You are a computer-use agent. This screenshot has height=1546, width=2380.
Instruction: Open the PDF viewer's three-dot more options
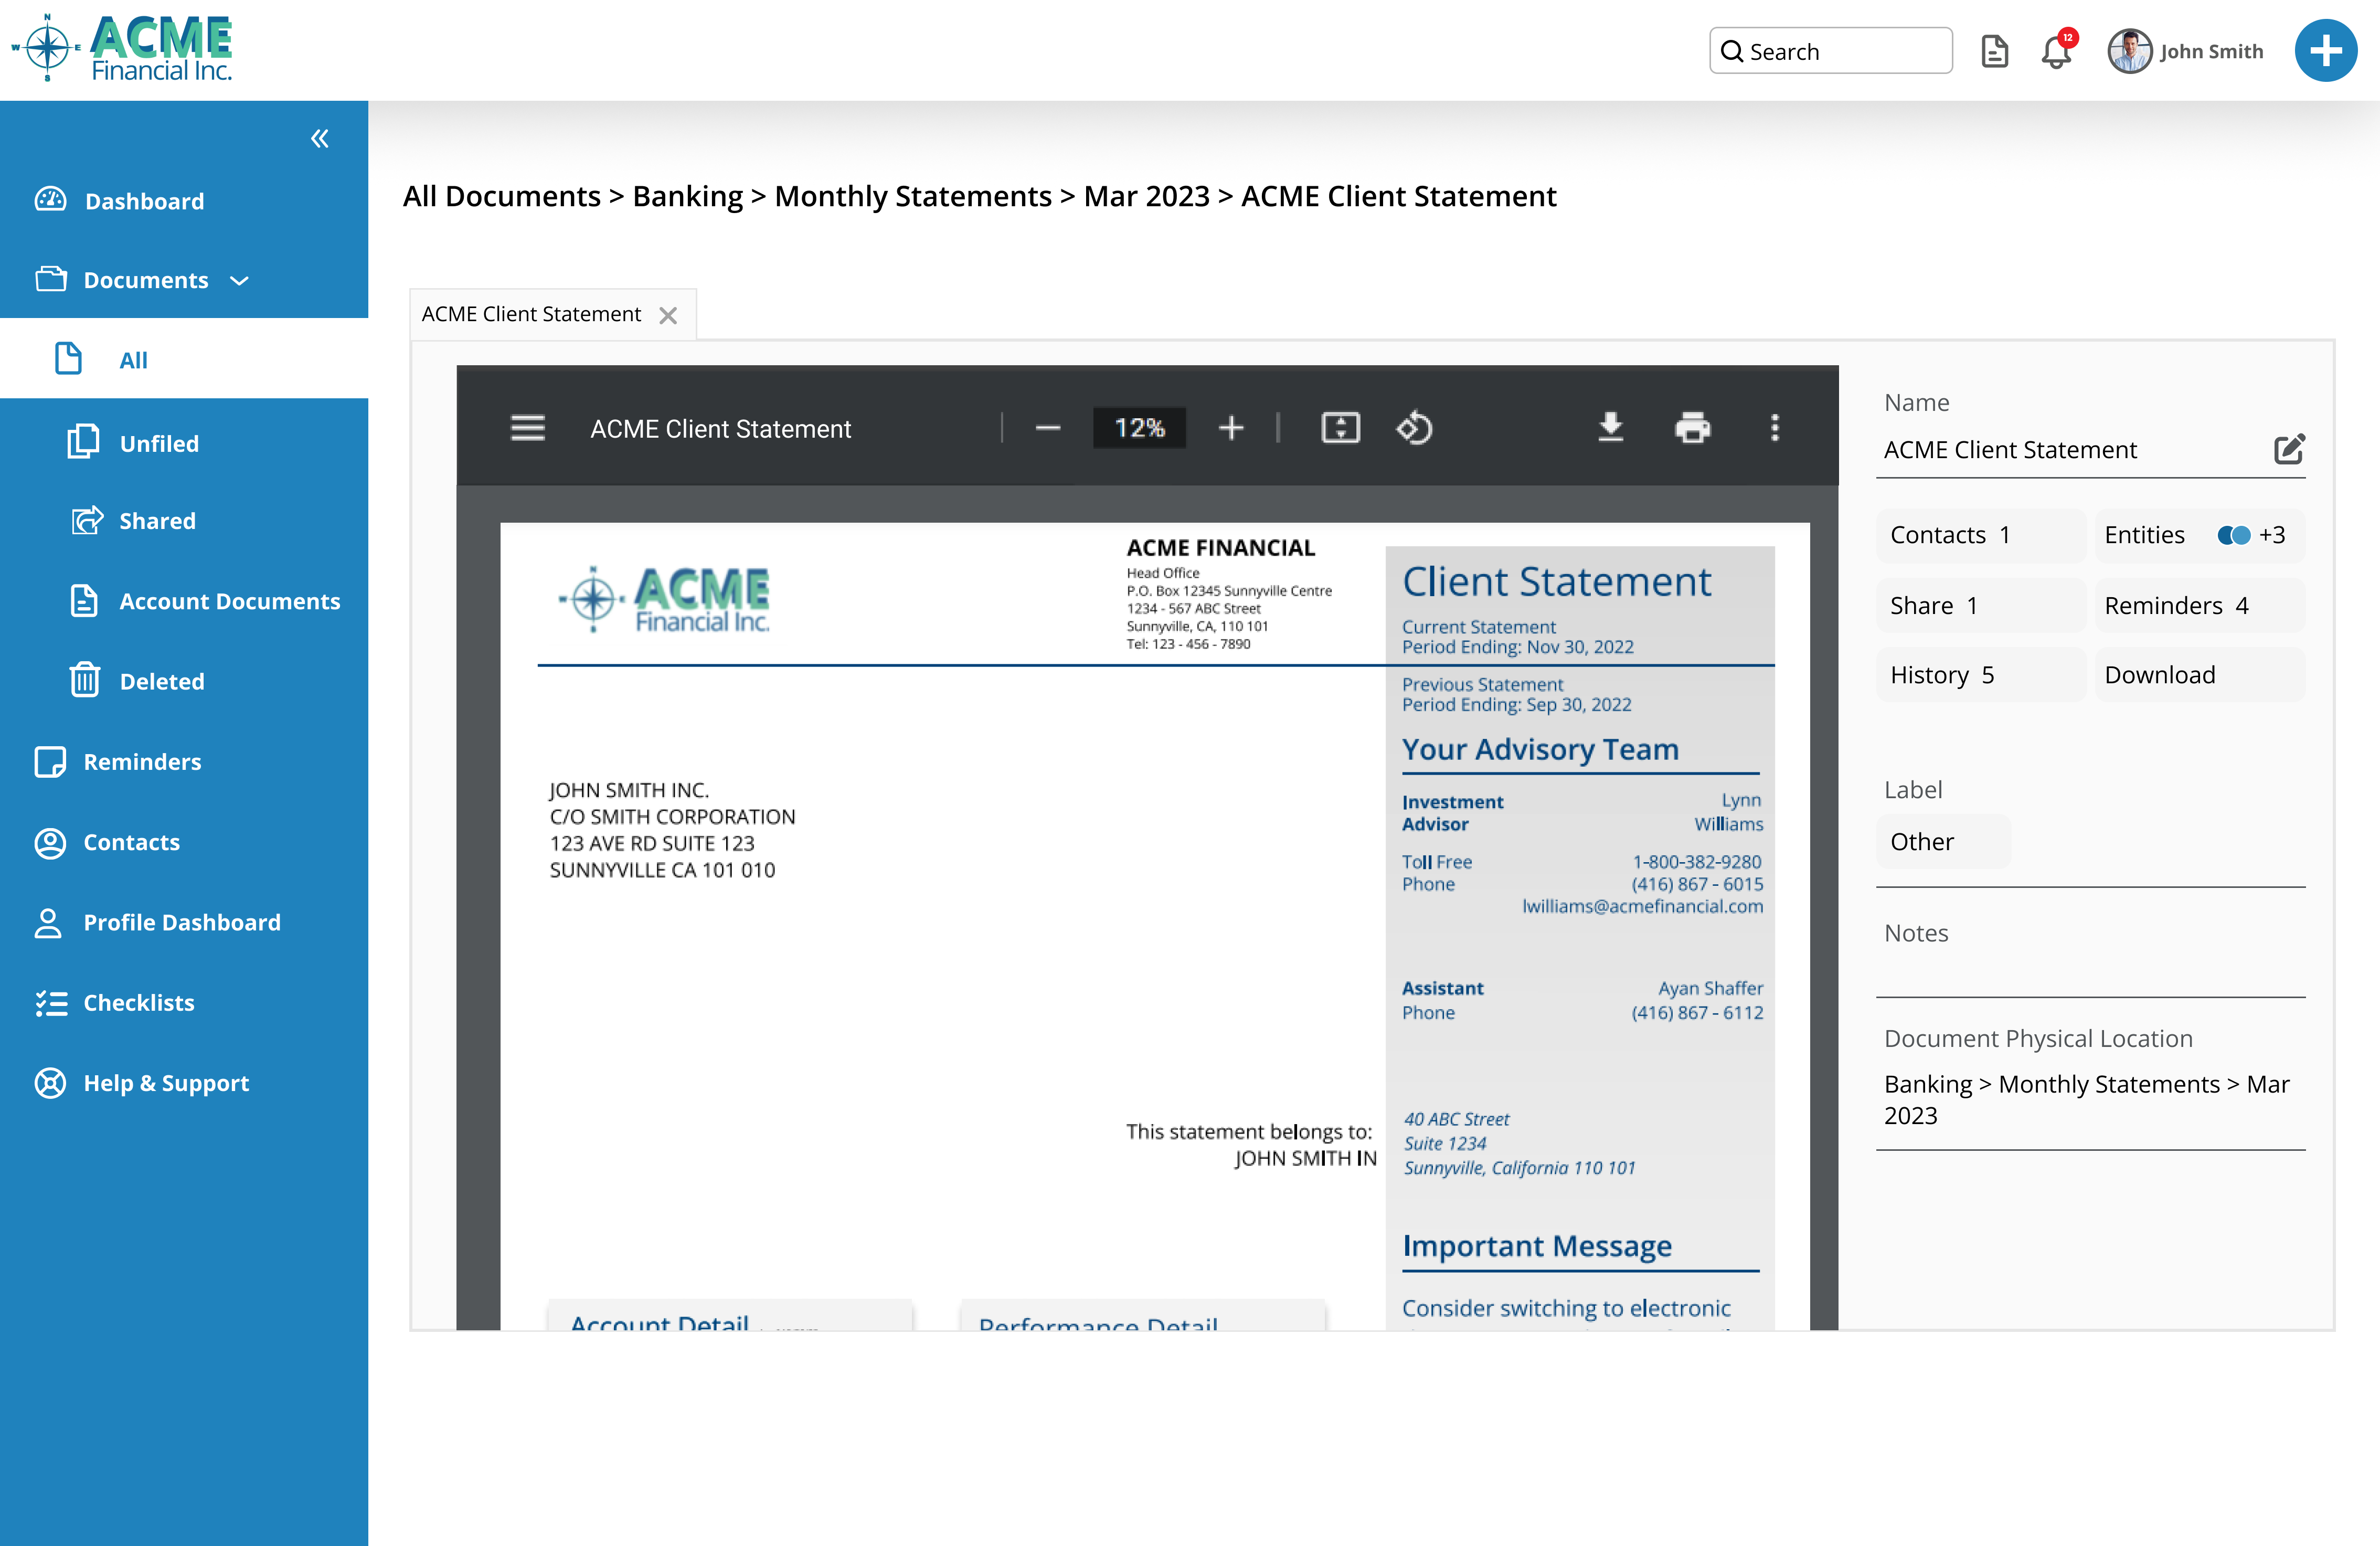pos(1775,428)
